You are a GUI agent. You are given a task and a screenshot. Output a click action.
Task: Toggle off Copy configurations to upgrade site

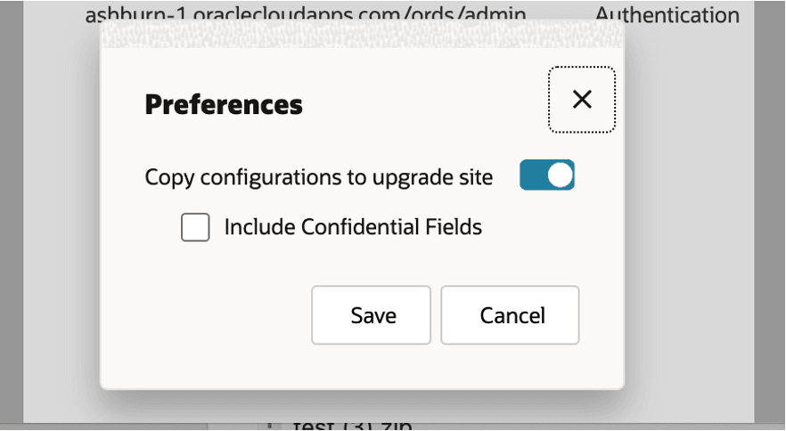coord(547,175)
